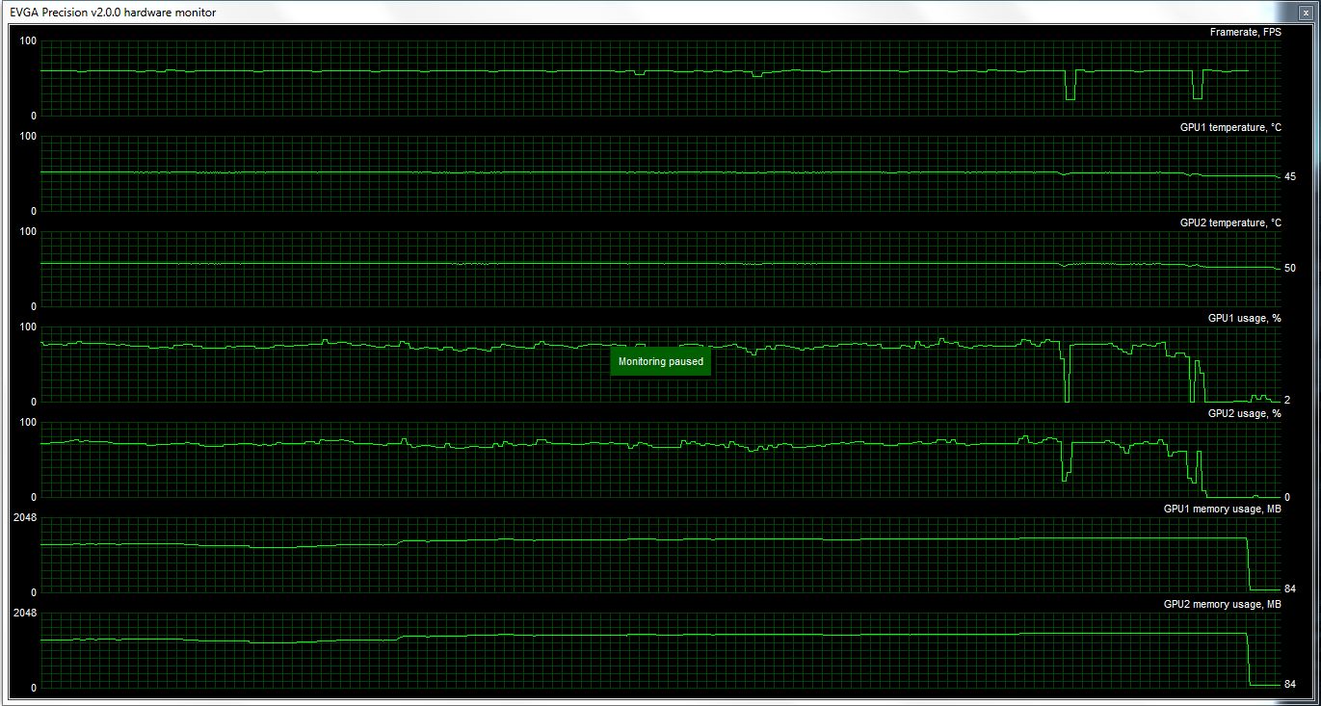Click the sharp drop in GPU2 memory graph
The width and height of the screenshot is (1321, 706).
tap(1248, 660)
